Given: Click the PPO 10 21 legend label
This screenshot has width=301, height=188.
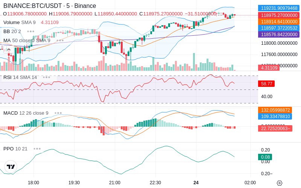Looking at the screenshot, I should pyautogui.click(x=15, y=149).
